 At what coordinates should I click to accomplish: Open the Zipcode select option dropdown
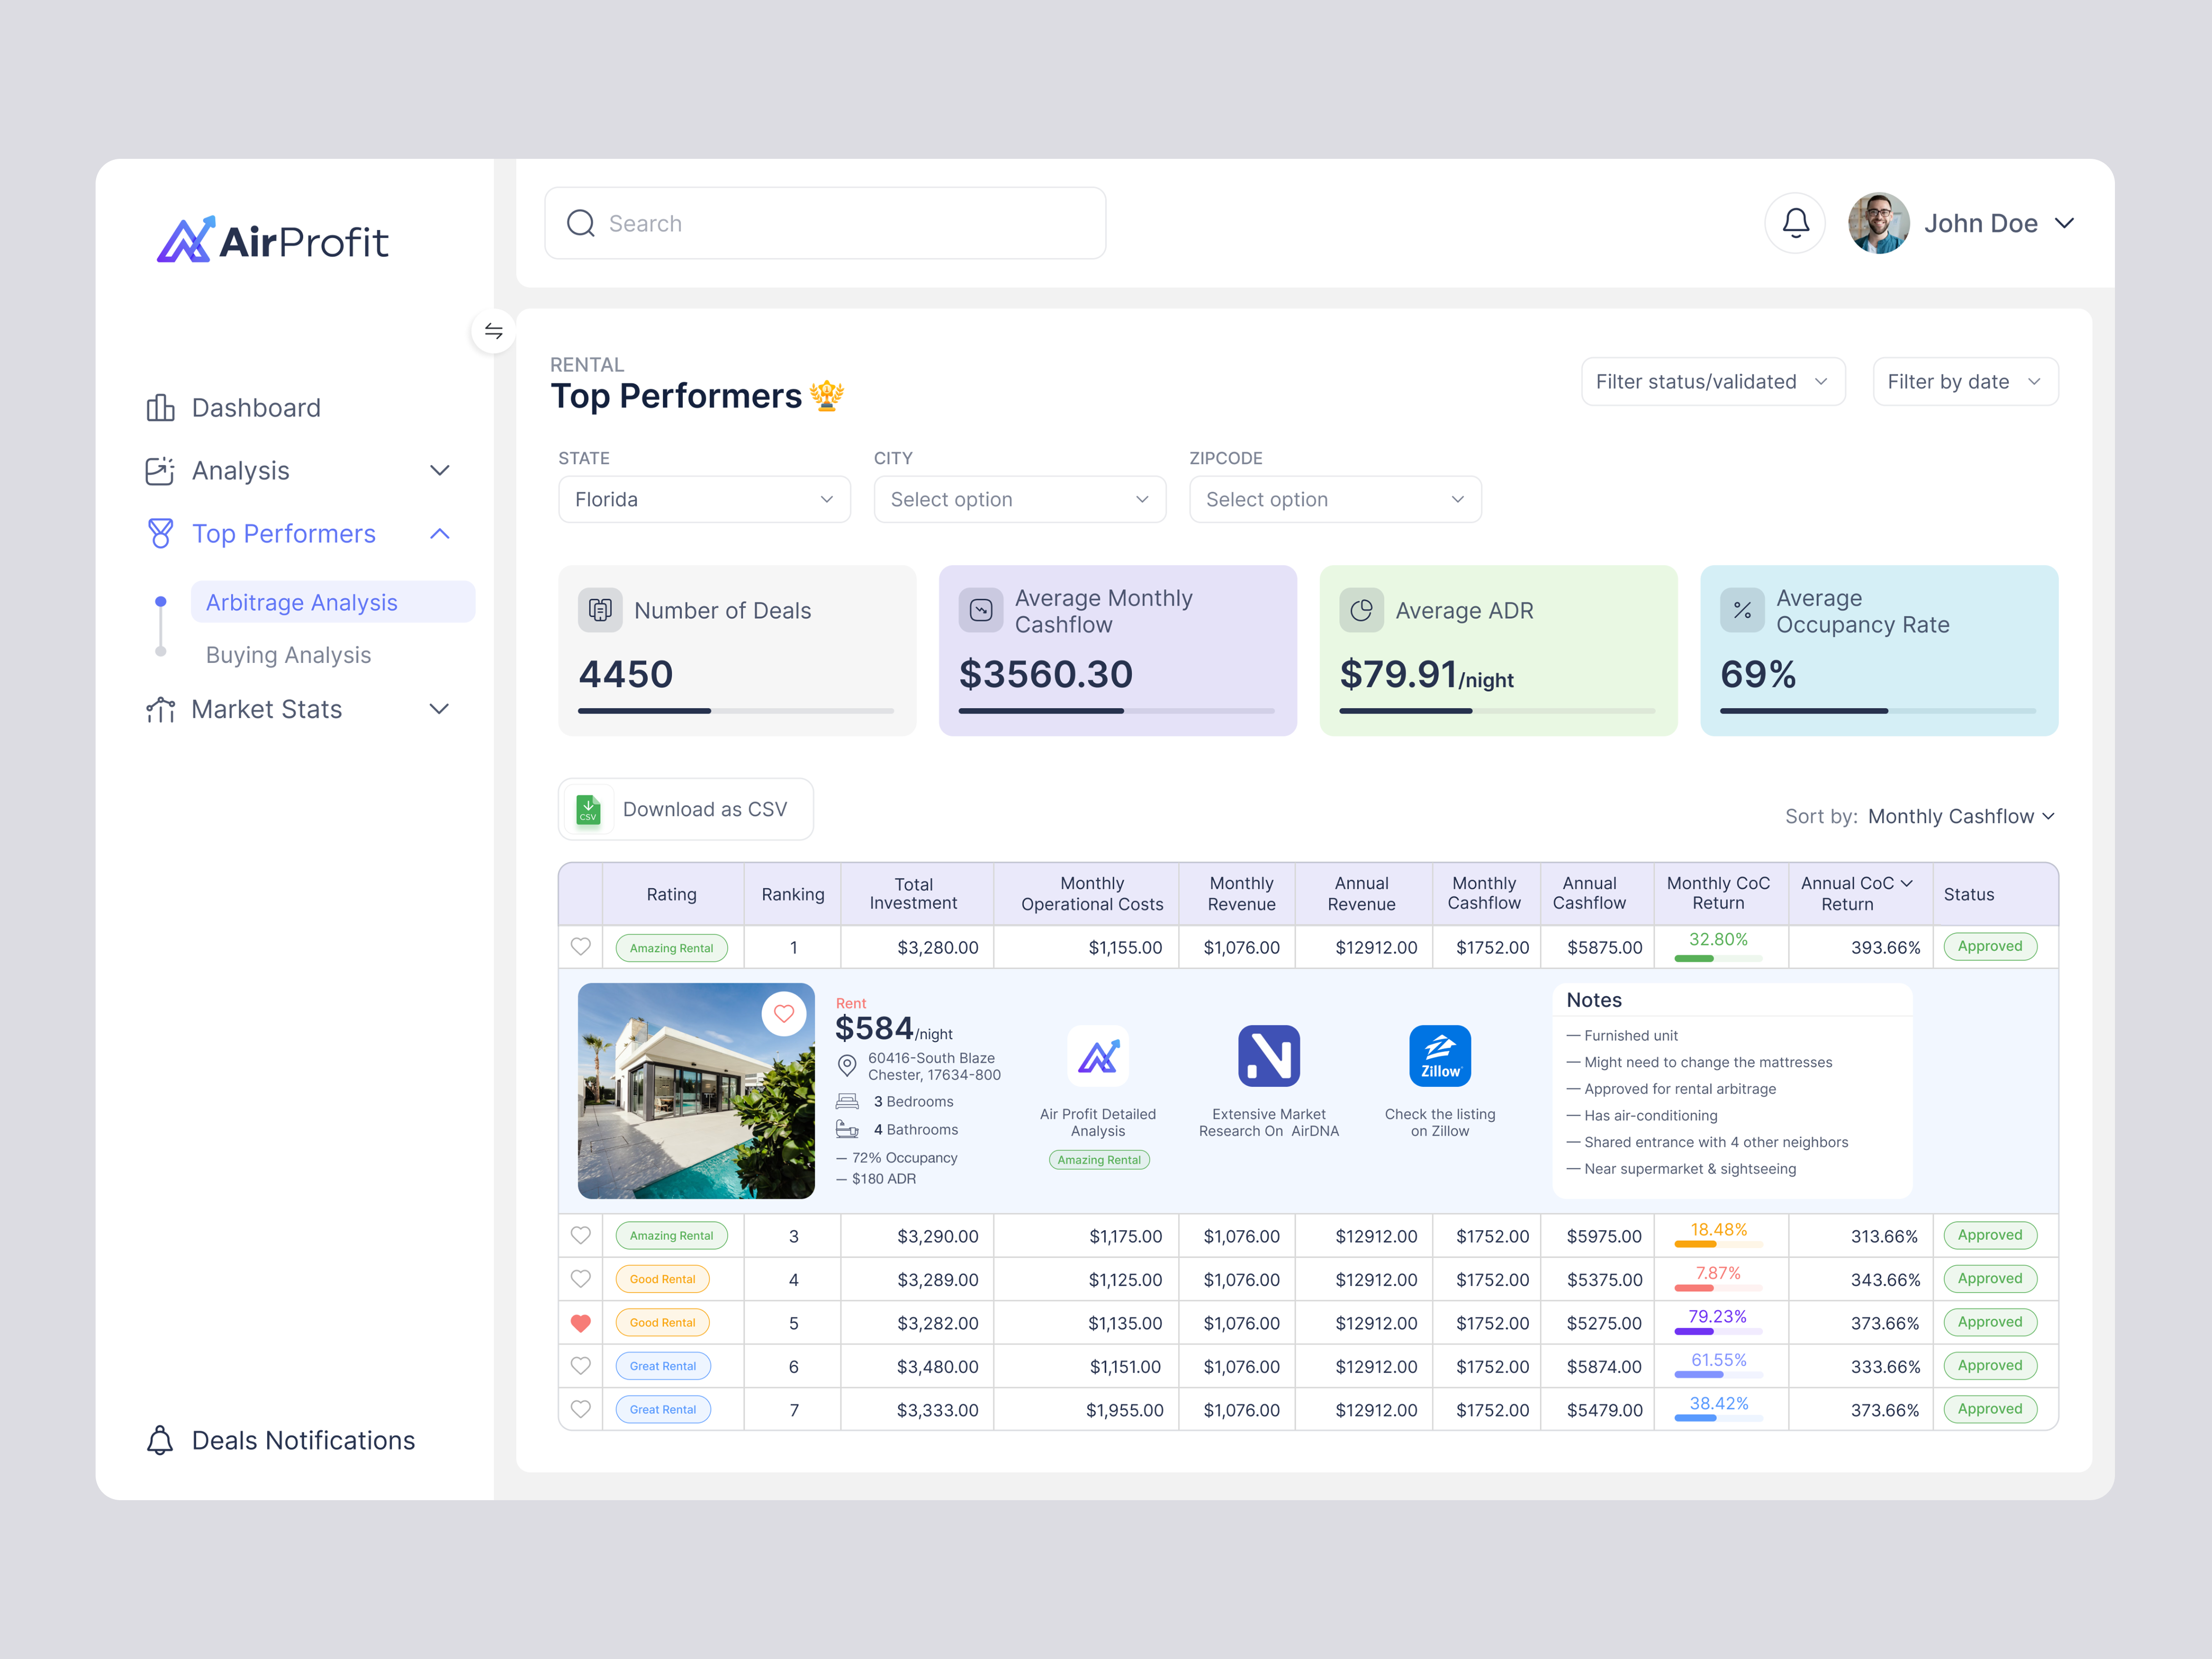click(x=1335, y=499)
